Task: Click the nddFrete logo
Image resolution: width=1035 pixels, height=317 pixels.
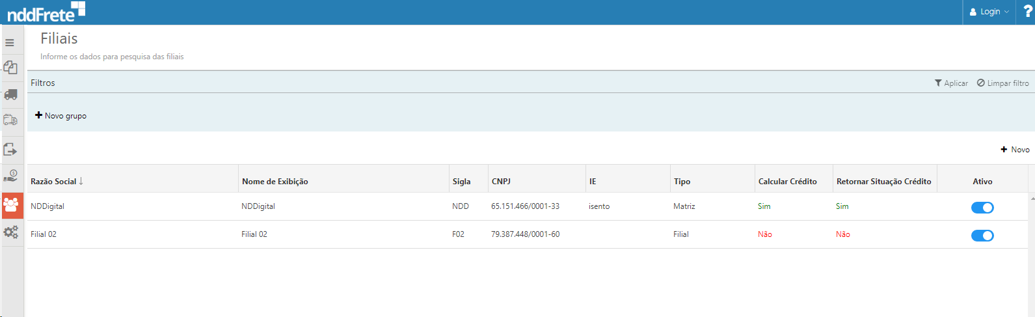Action: coord(46,12)
